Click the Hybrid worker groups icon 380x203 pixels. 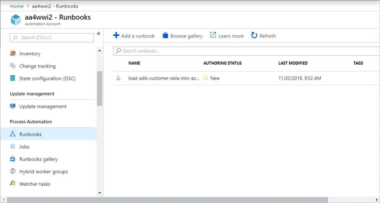[13, 172]
